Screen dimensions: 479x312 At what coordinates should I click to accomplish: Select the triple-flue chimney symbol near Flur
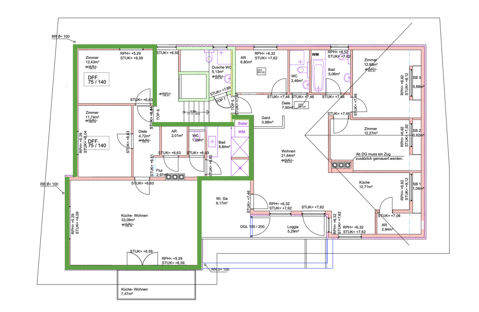[176, 176]
